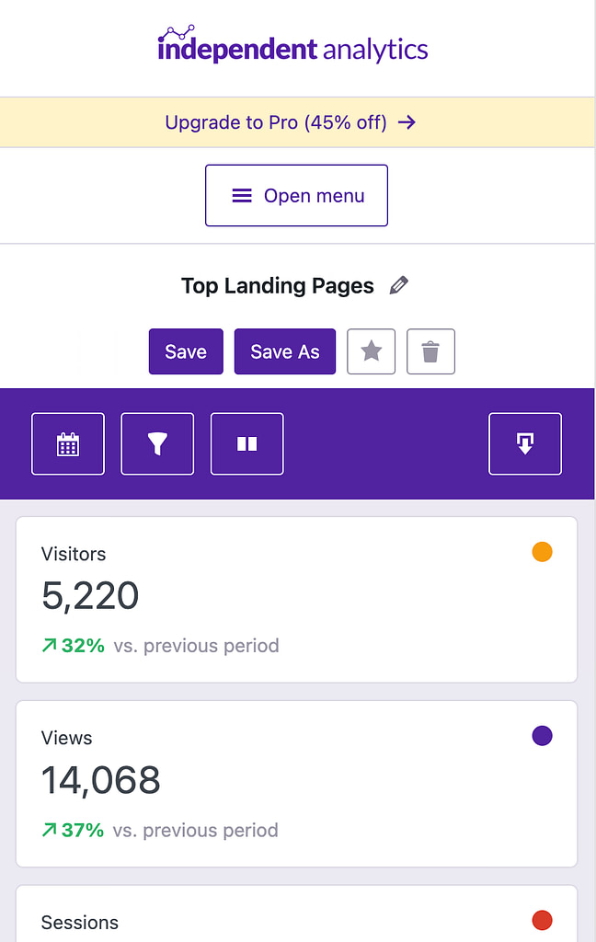Open the calendar date picker
Image resolution: width=596 pixels, height=942 pixels.
coord(68,444)
